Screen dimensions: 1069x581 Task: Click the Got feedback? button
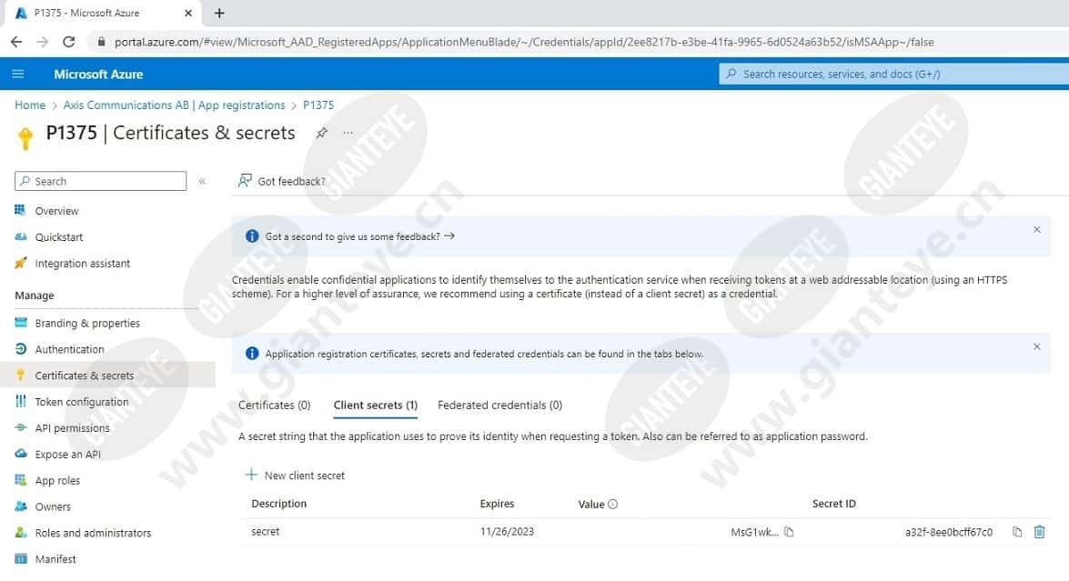(x=281, y=181)
